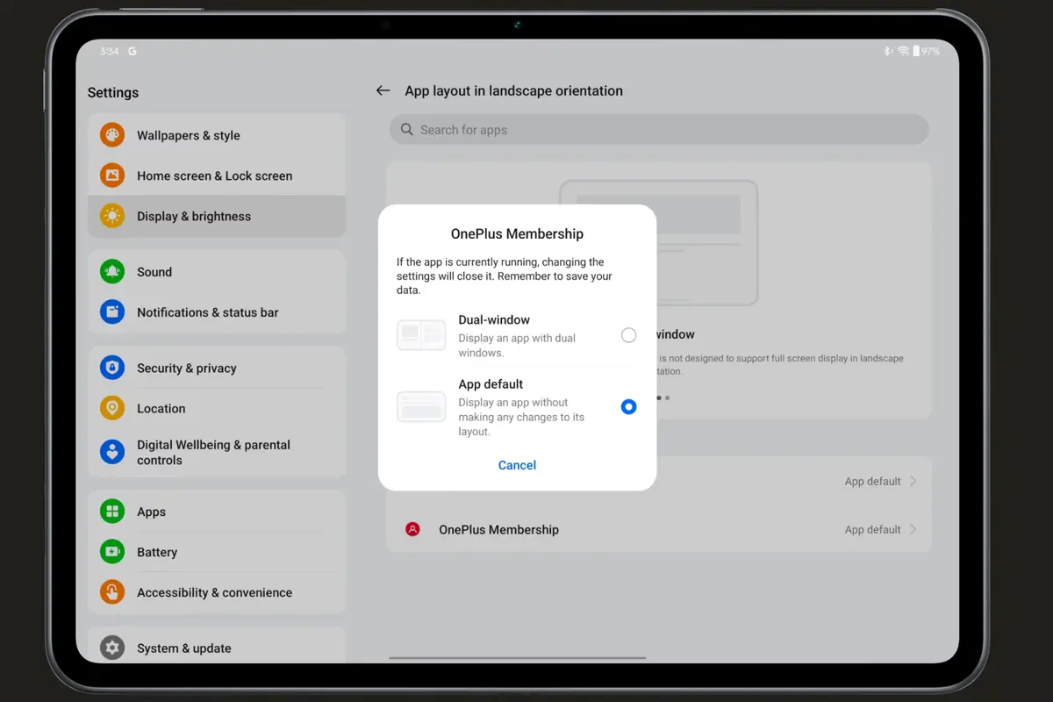Image resolution: width=1053 pixels, height=702 pixels.
Task: Click the battery status icon
Action: 916,51
